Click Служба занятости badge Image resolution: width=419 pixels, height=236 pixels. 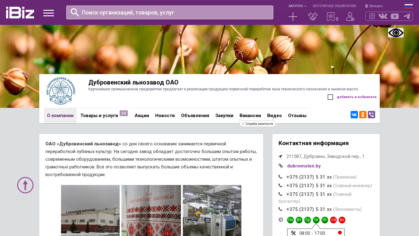click(x=258, y=124)
